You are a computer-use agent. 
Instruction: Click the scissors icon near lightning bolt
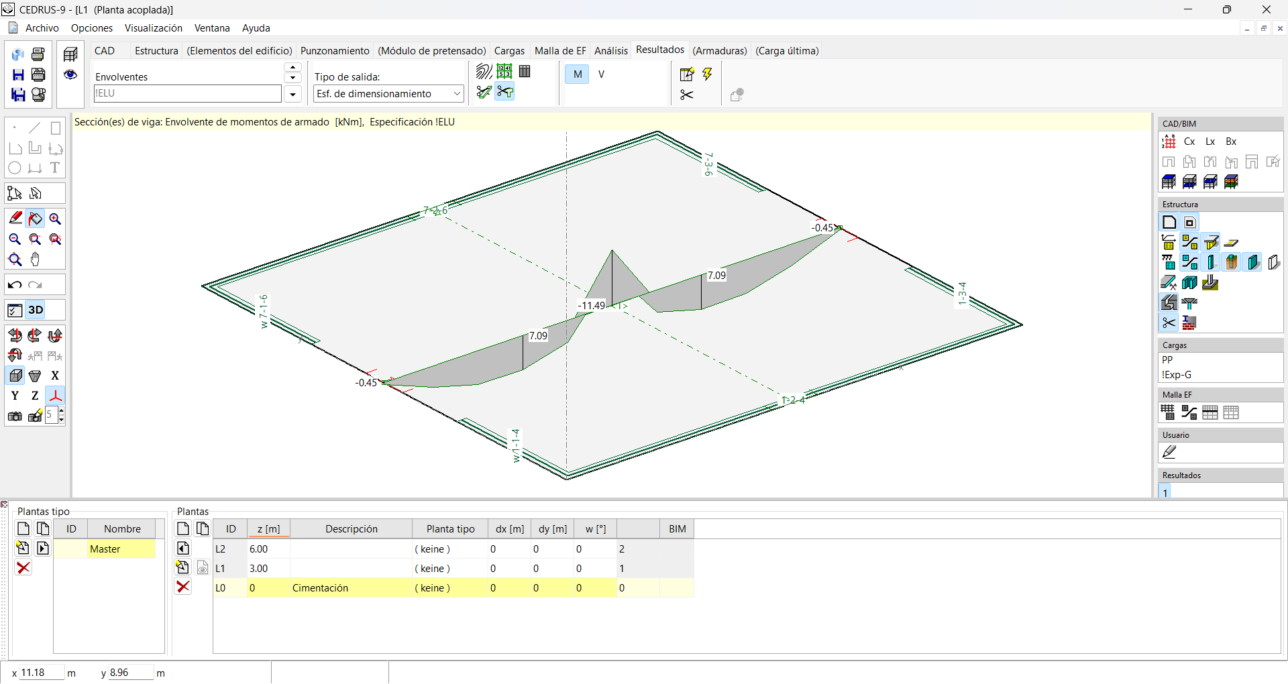click(x=686, y=95)
